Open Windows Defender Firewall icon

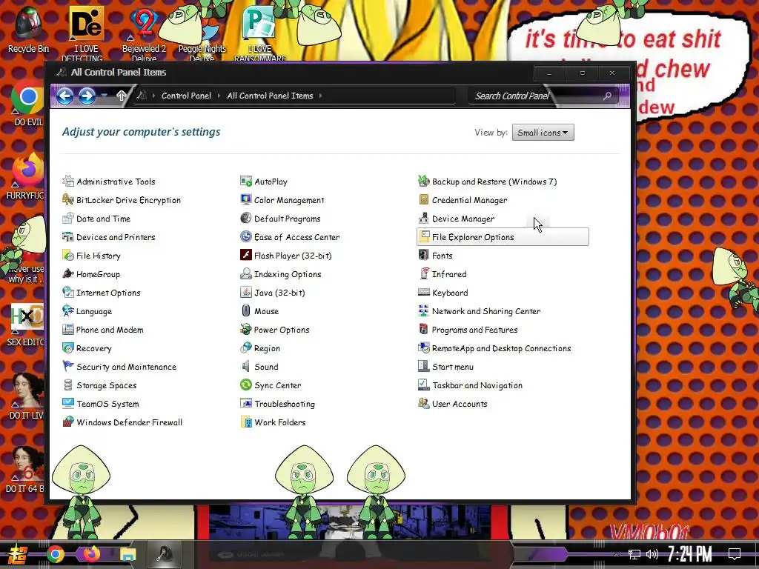(68, 422)
